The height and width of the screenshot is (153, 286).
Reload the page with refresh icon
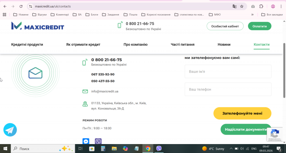pos(21,6)
